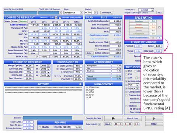Click the Mise A Jour button
The width and height of the screenshot is (177, 133).
pyautogui.click(x=133, y=119)
